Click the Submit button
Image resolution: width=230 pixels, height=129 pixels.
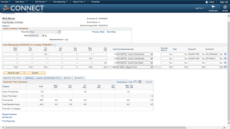35,73
